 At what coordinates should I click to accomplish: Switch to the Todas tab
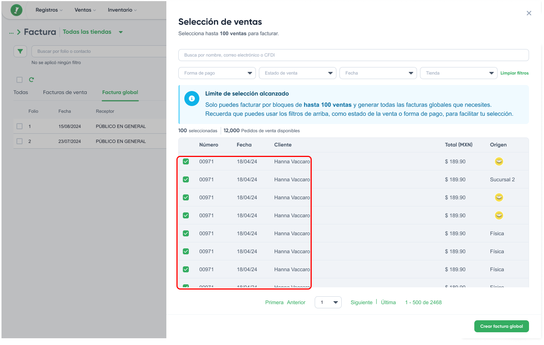(x=21, y=92)
